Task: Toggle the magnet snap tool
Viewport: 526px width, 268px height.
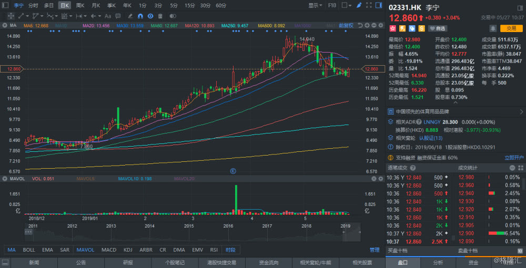Action: tap(140, 16)
